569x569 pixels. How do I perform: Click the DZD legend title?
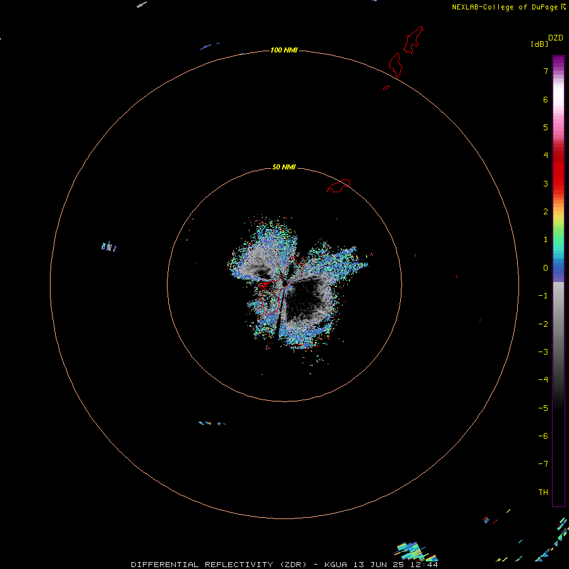click(556, 38)
